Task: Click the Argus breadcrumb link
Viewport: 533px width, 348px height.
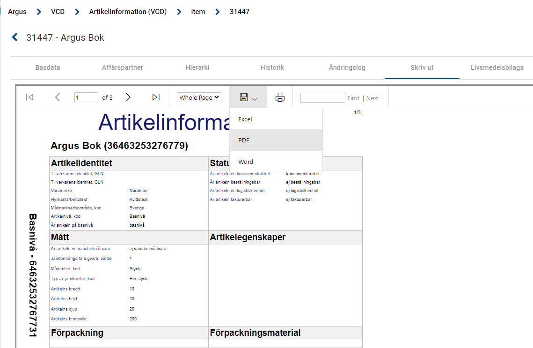Action: point(17,12)
